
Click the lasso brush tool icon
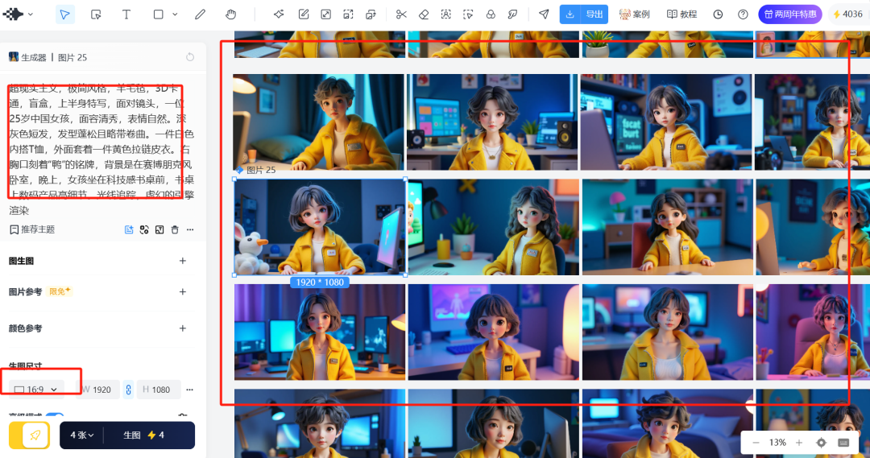tap(512, 14)
